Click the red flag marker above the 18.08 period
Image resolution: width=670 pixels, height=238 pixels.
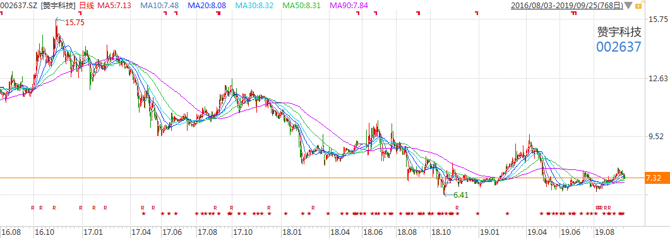pyautogui.click(x=418, y=13)
